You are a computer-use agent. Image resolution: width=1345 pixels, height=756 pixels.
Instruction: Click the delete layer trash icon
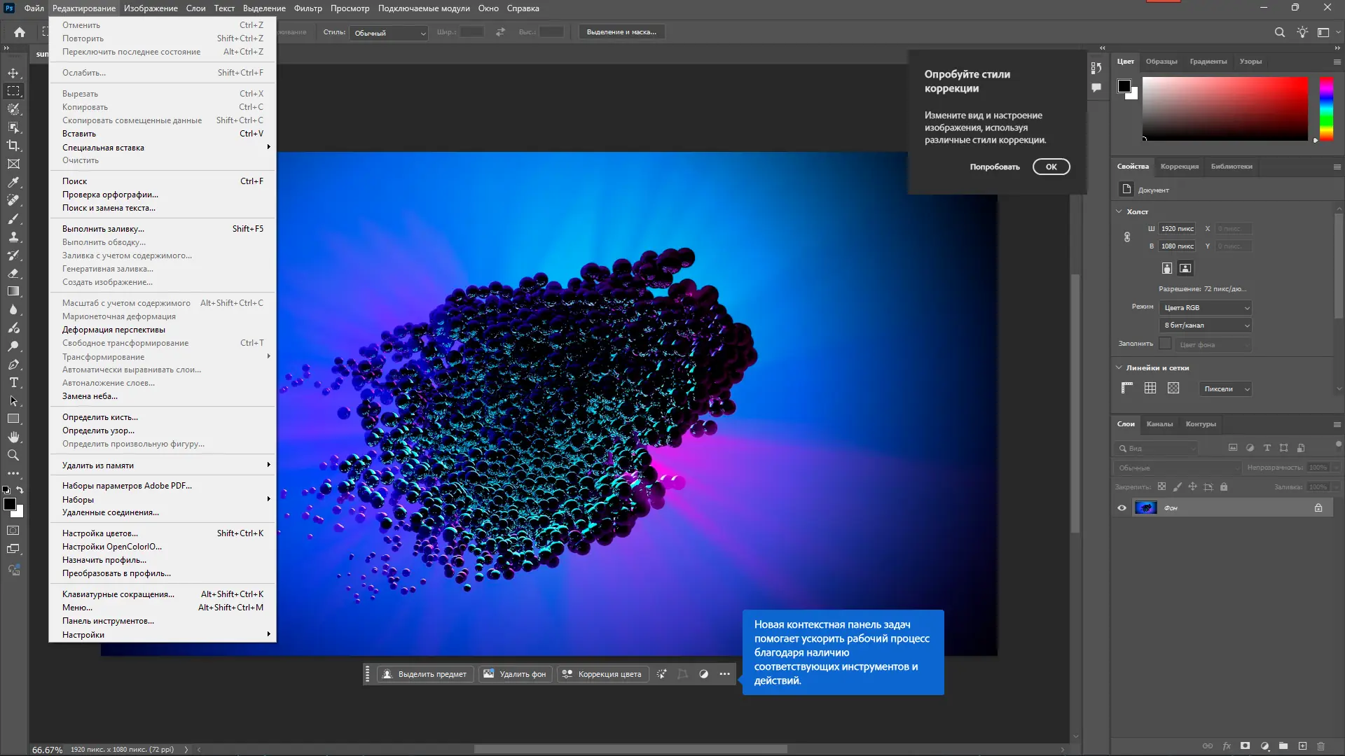pos(1321,746)
